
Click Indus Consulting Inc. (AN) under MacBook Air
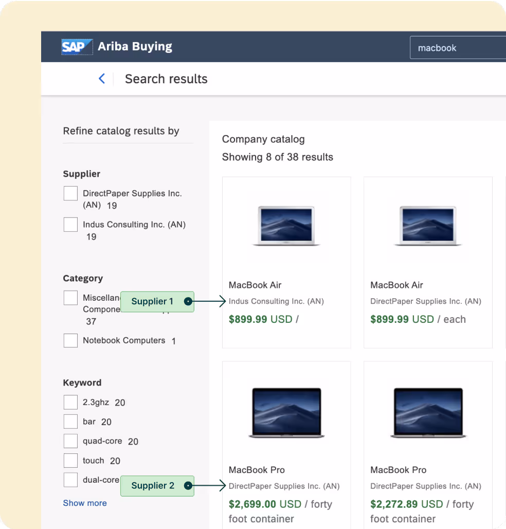pyautogui.click(x=276, y=301)
